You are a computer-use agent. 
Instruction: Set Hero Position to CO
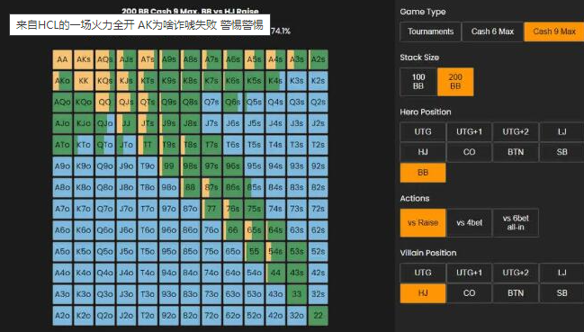click(469, 152)
